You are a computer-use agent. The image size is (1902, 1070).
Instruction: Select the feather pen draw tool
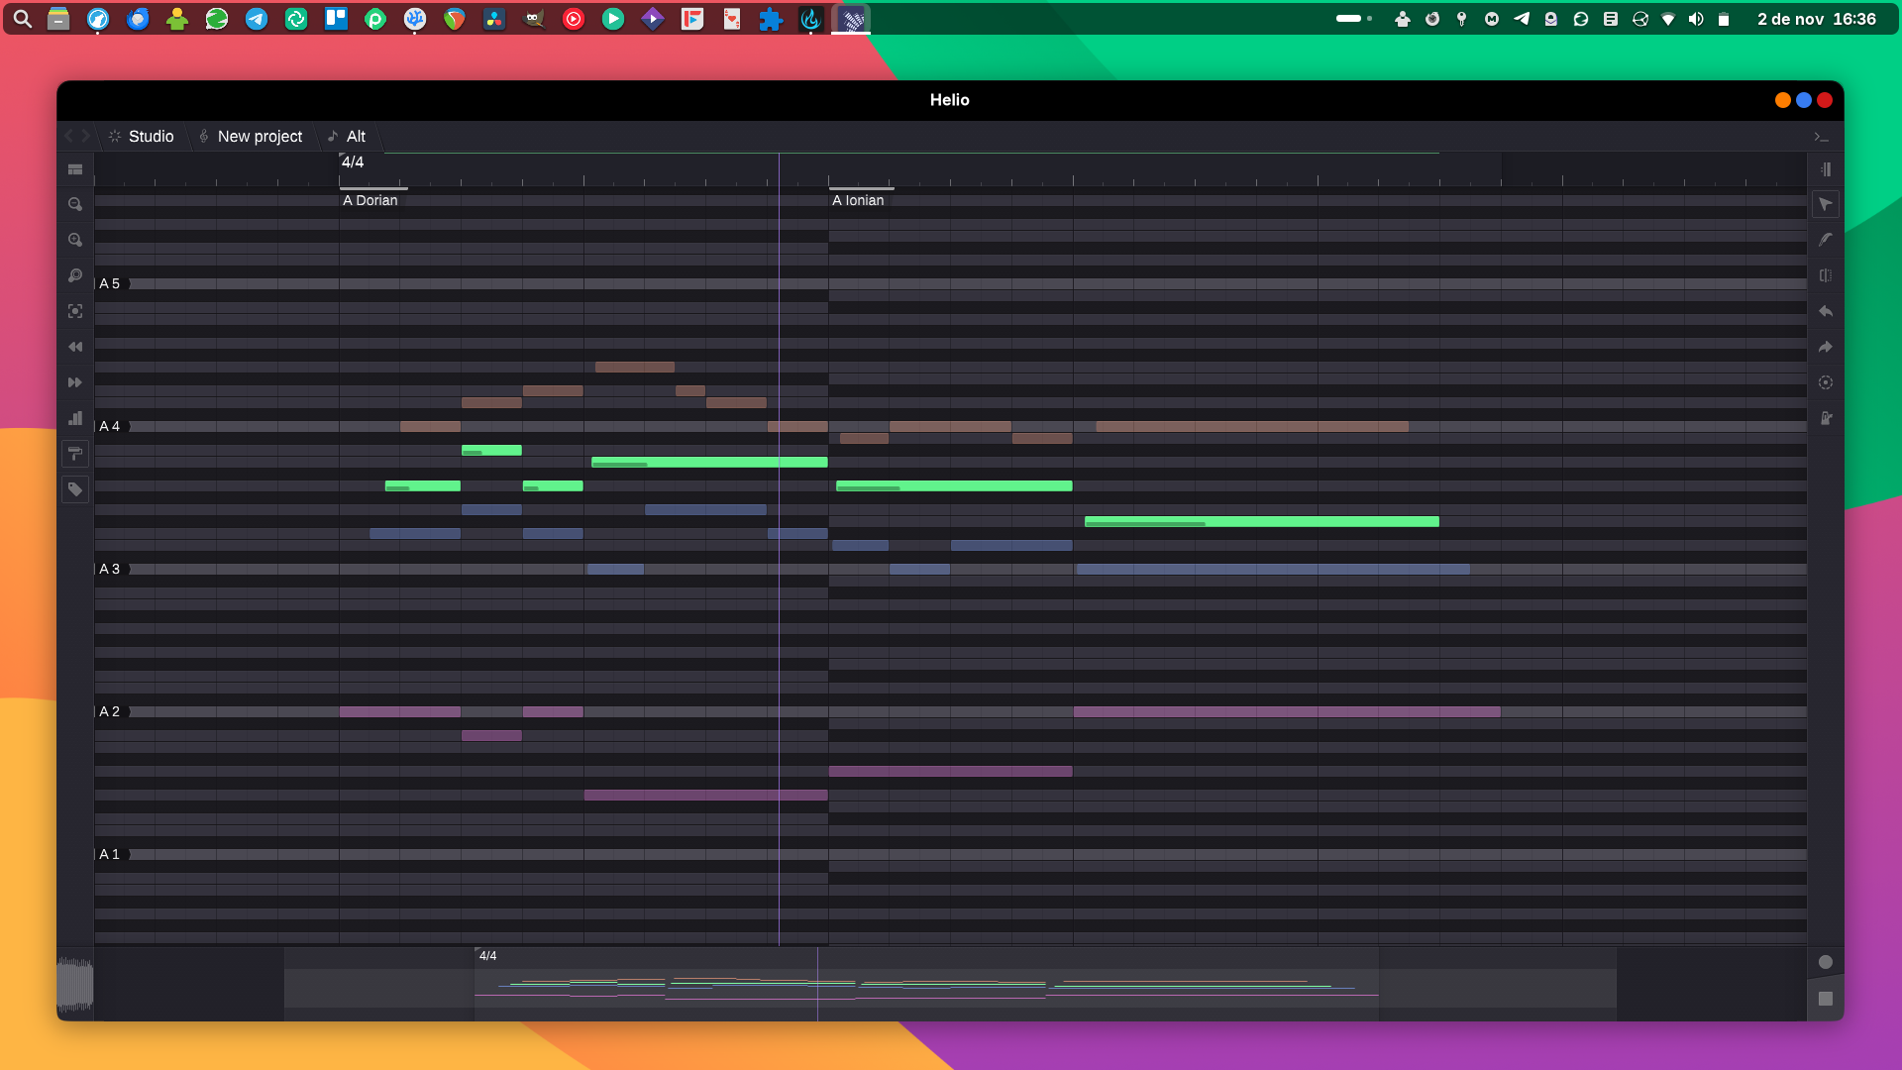1825,240
